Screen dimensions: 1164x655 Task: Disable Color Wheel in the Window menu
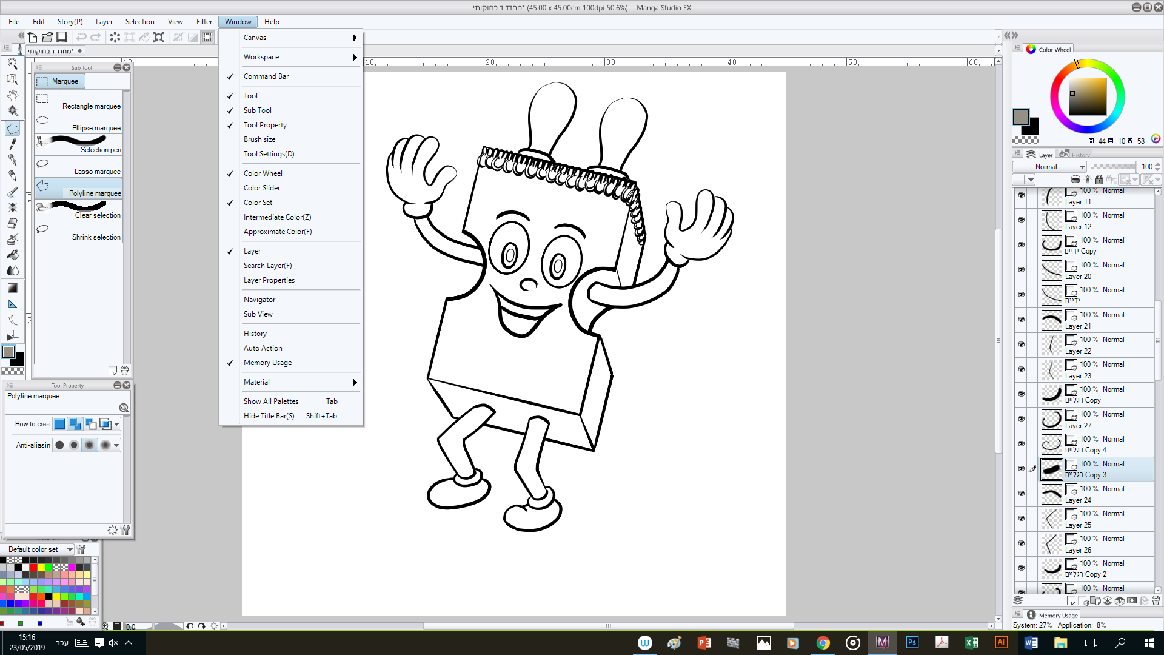(x=263, y=173)
